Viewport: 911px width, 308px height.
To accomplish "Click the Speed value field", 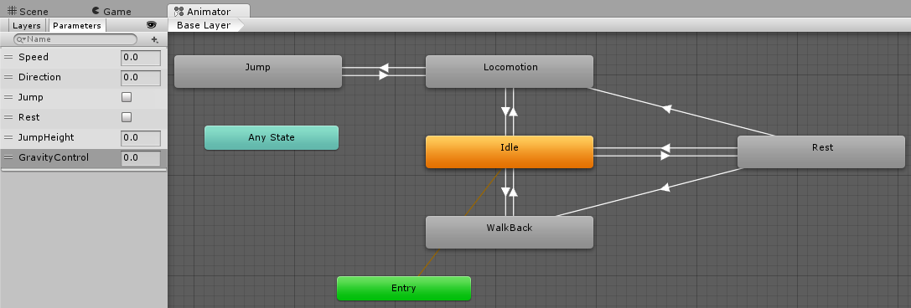I will [141, 58].
